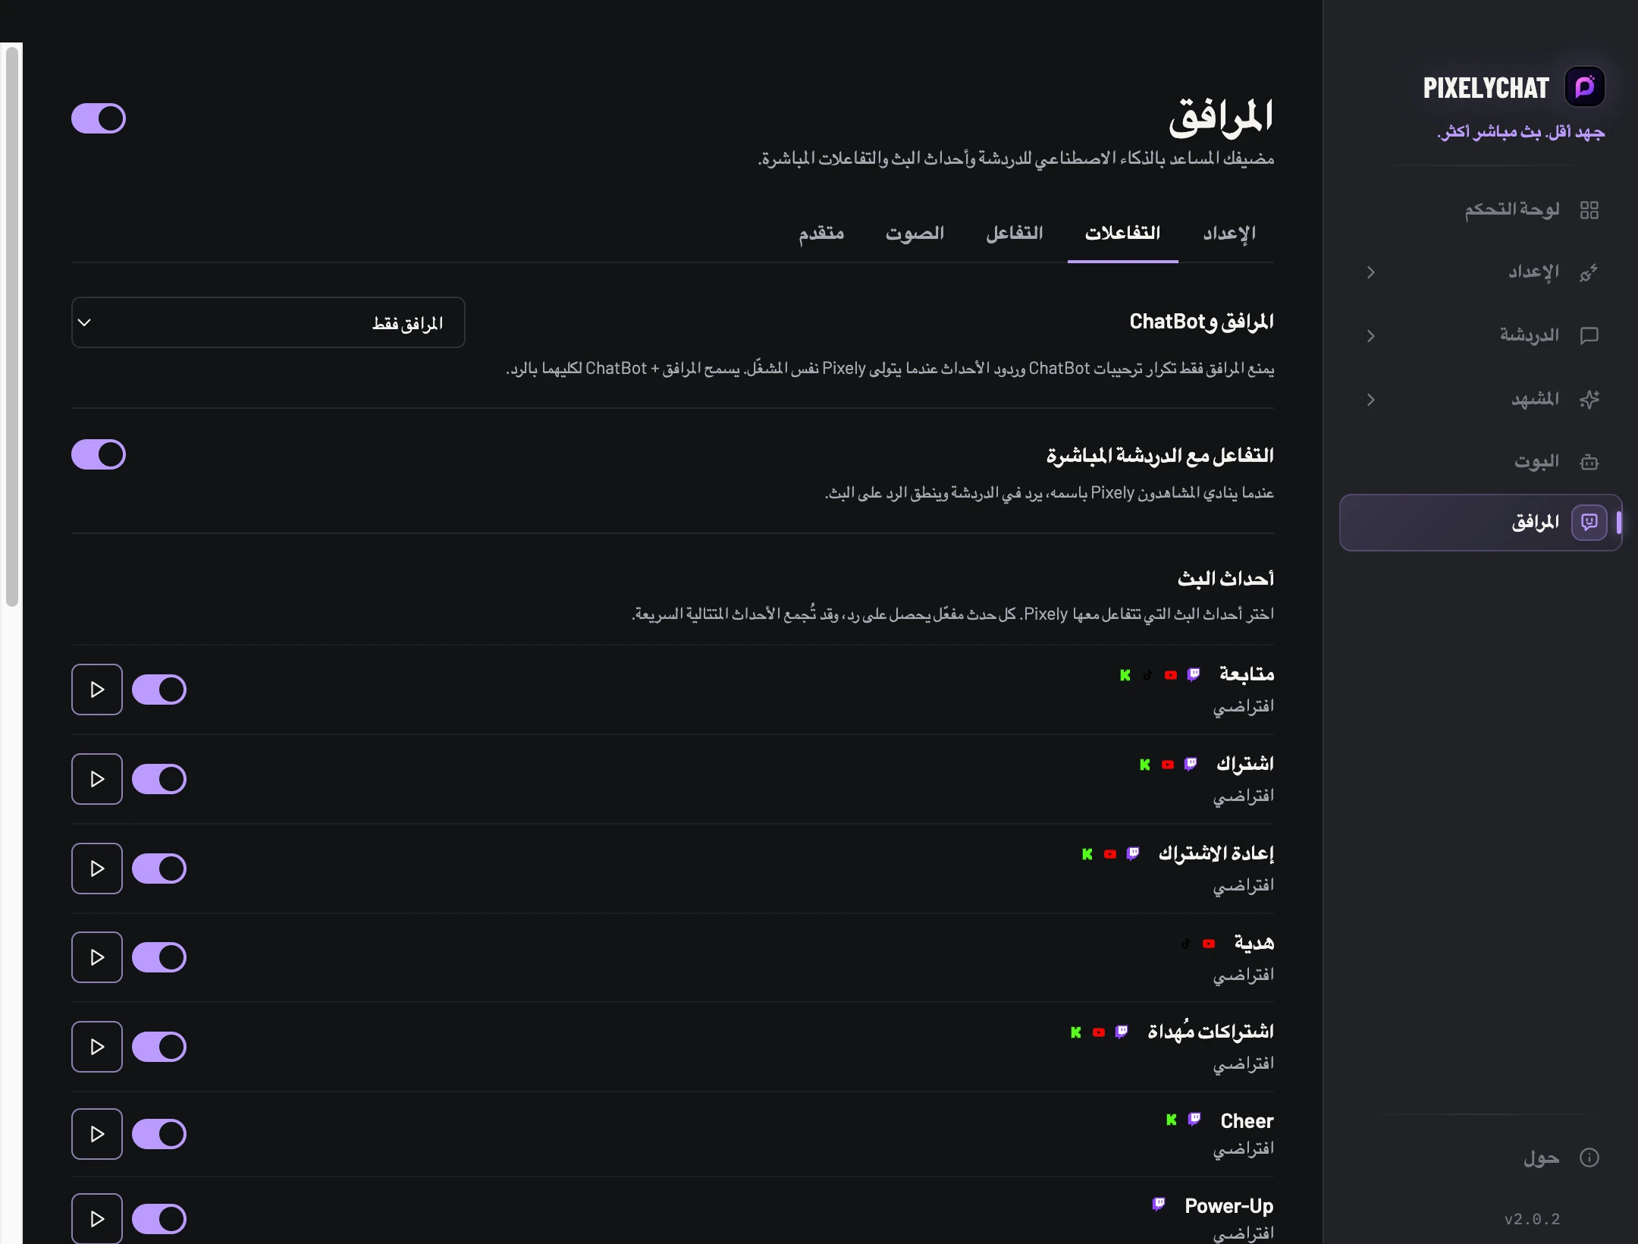The width and height of the screenshot is (1638, 1244).
Task: Click Twitch icon next to اشتراك
Action: coord(1191,764)
